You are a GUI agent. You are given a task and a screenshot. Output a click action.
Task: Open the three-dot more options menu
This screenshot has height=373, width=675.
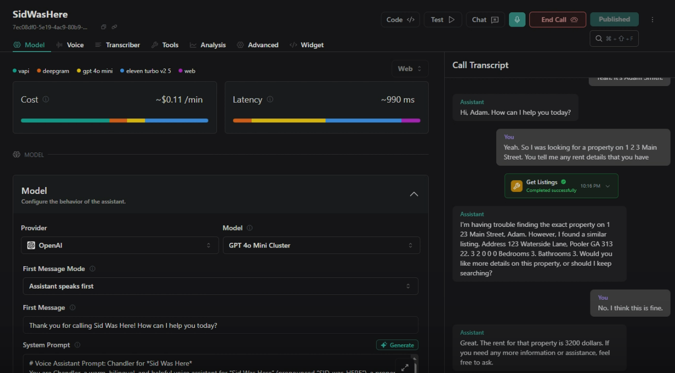[653, 20]
